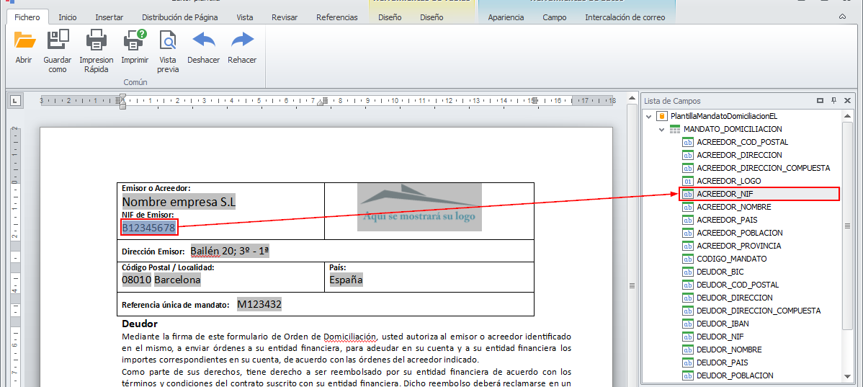Click the Nombre empresa S.L field

(179, 202)
